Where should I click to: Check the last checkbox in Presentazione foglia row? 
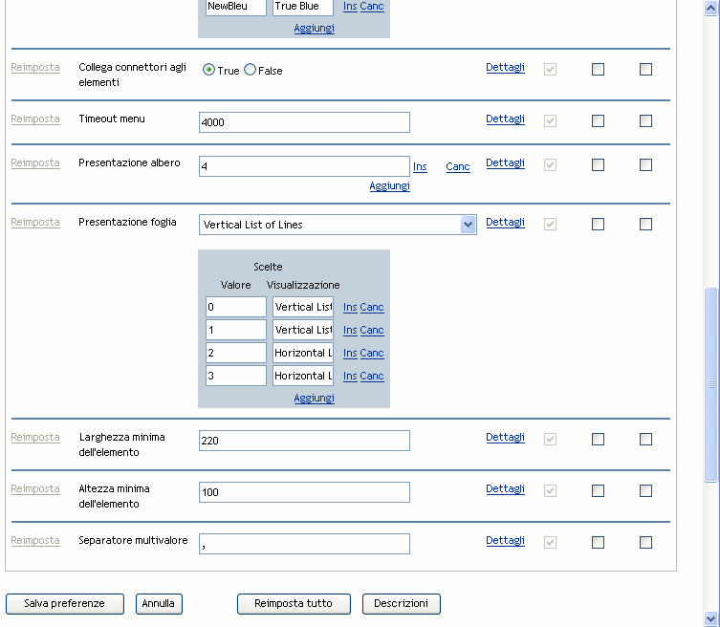tap(645, 225)
